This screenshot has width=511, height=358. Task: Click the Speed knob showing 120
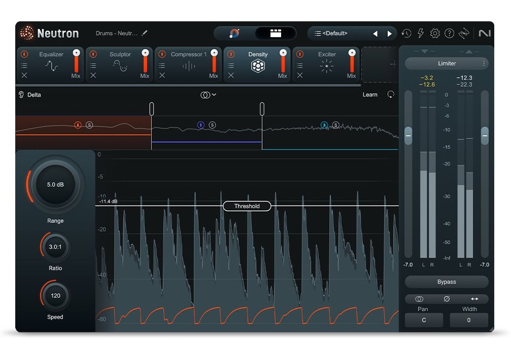pyautogui.click(x=55, y=296)
